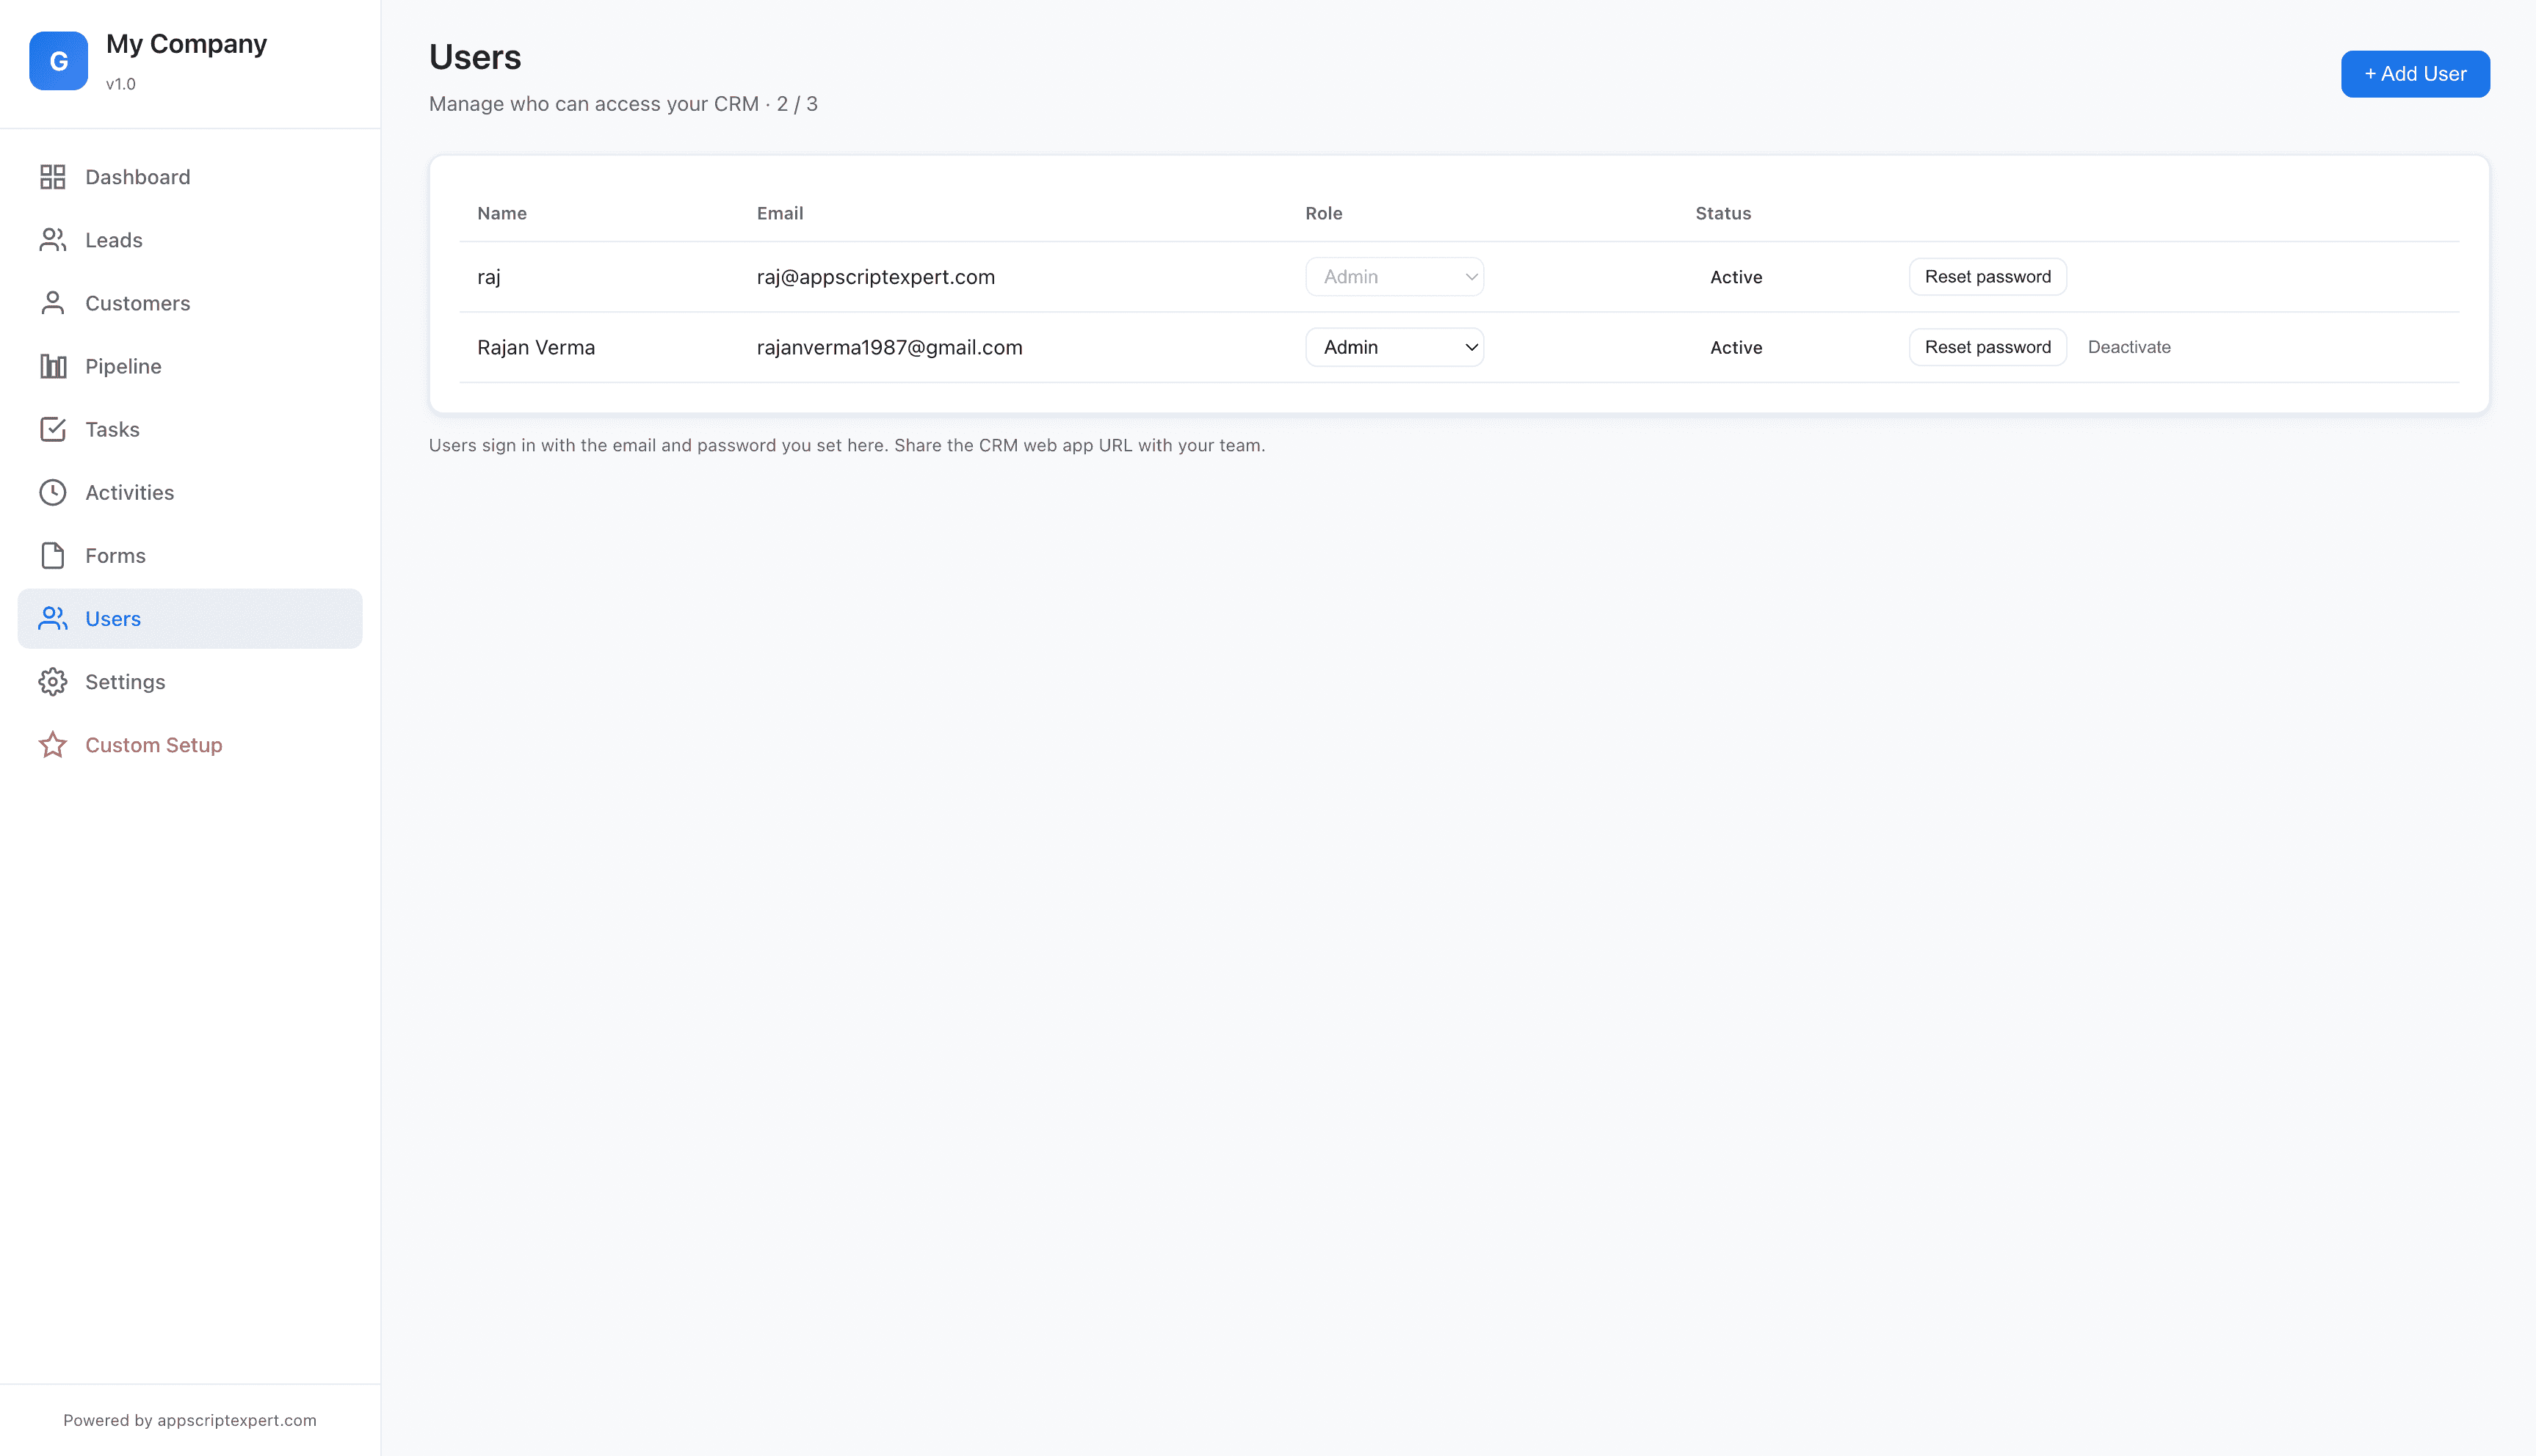
Task: Click the v1.0 version label
Action: pos(121,84)
